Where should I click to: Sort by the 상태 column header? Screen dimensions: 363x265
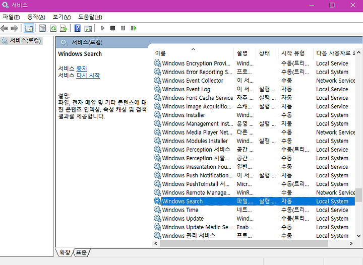coord(267,53)
